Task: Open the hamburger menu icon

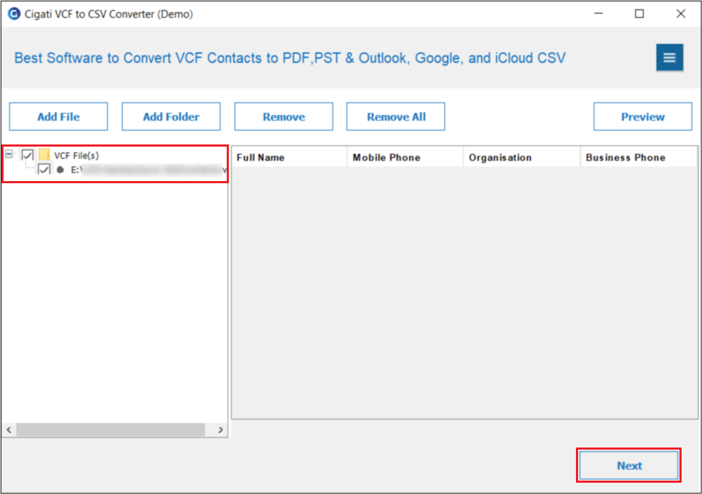Action: 670,57
